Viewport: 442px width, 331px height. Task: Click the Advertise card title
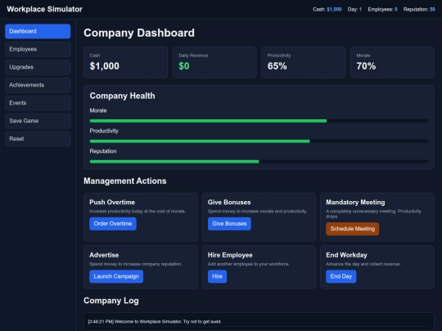tap(104, 255)
